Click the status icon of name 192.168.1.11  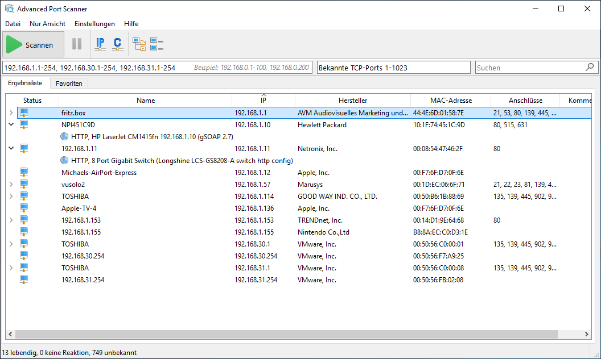24,148
